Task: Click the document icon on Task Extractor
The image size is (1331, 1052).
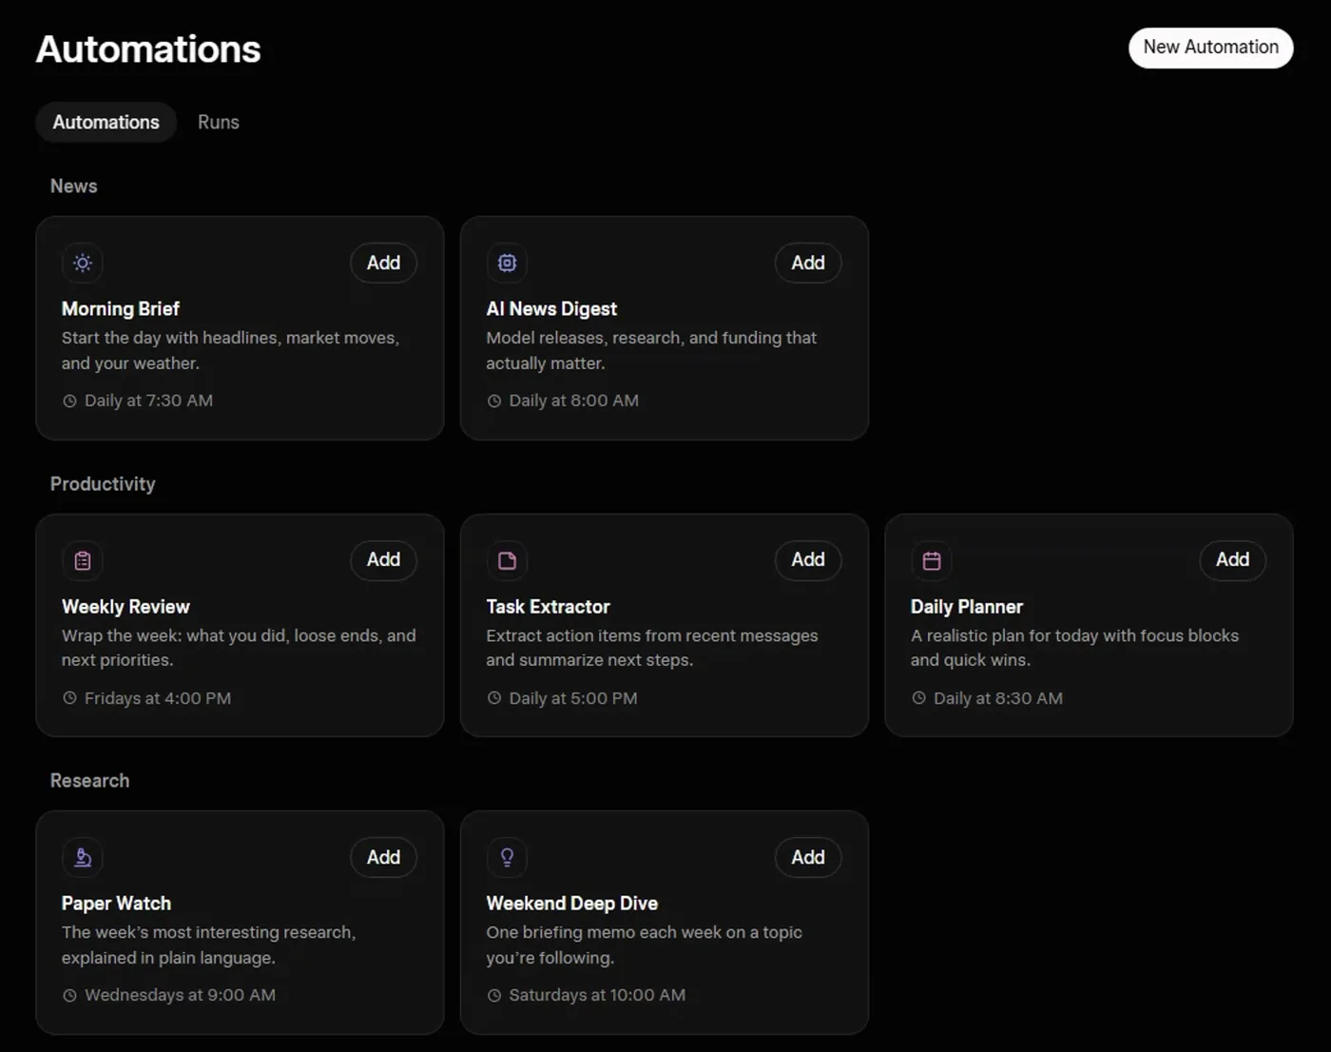Action: [x=508, y=561]
